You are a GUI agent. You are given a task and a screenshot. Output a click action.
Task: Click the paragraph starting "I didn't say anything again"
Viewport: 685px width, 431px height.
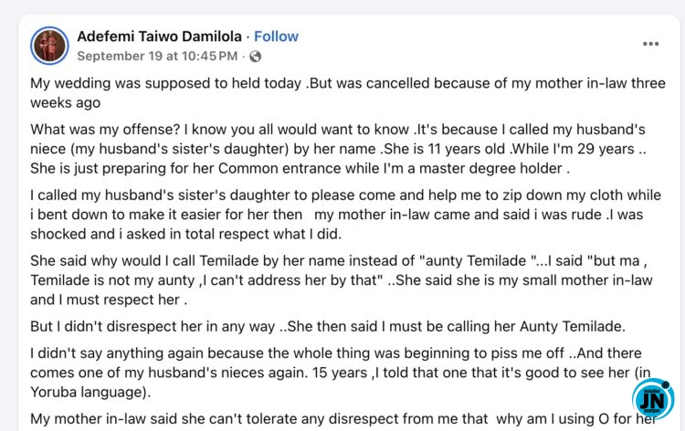pos(341,373)
